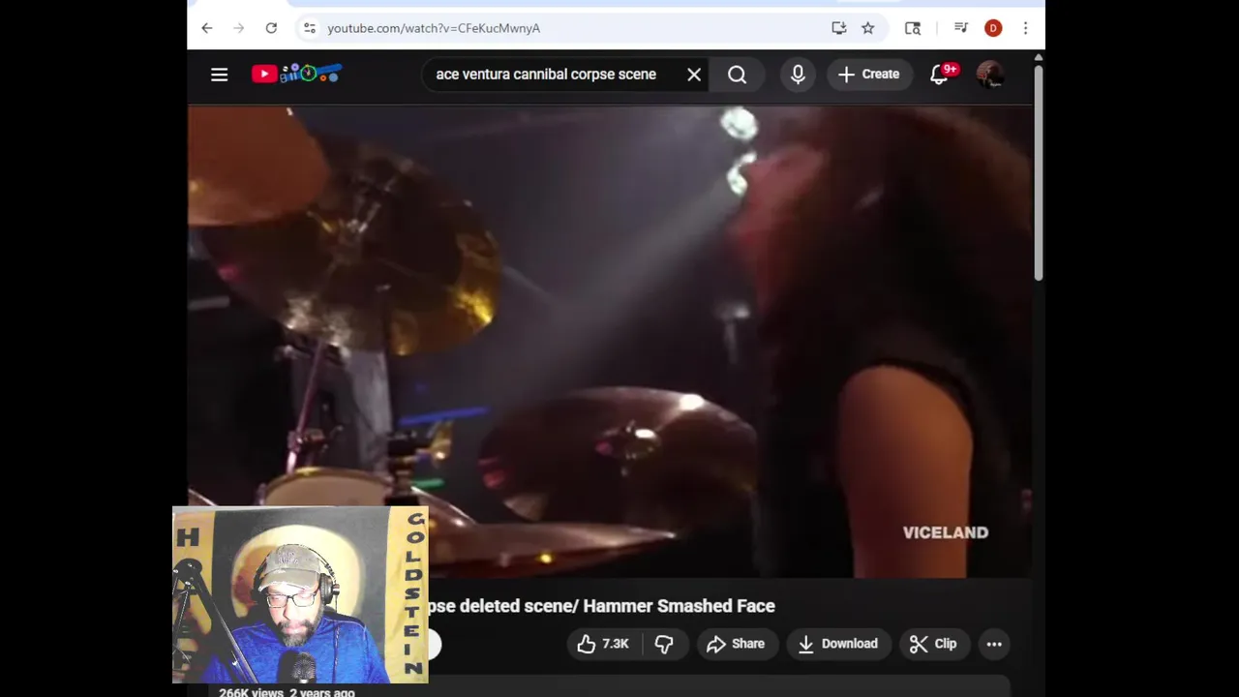This screenshot has height=697, width=1239.
Task: Open the search-tabs icon in the browser toolbar
Action: click(913, 28)
